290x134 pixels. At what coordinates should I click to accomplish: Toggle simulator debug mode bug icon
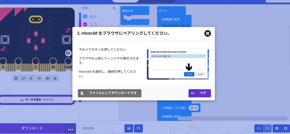31,78
